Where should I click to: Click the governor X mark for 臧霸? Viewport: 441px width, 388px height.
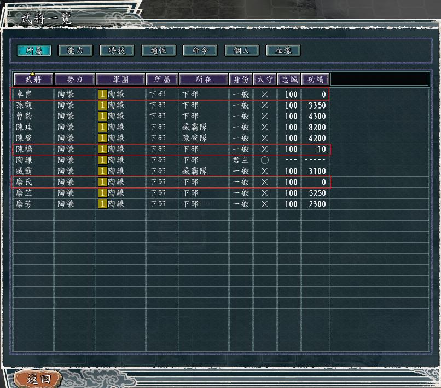pos(265,172)
